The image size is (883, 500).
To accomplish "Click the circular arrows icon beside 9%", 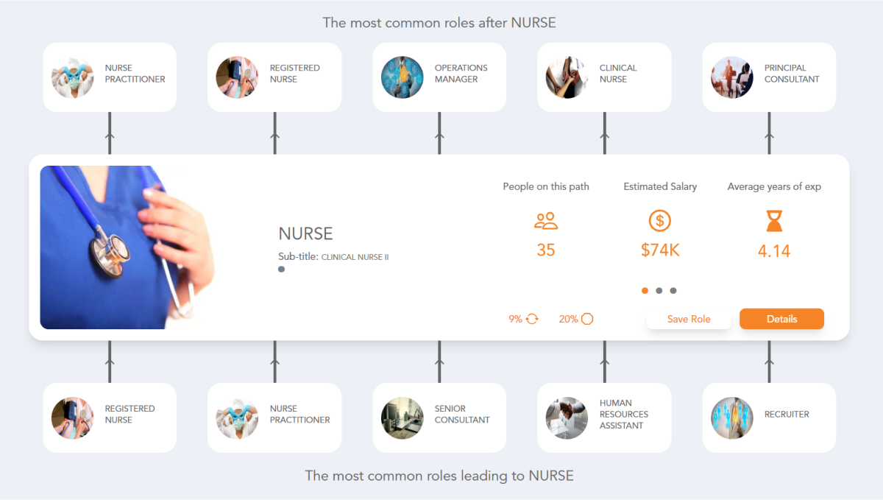I will click(531, 319).
